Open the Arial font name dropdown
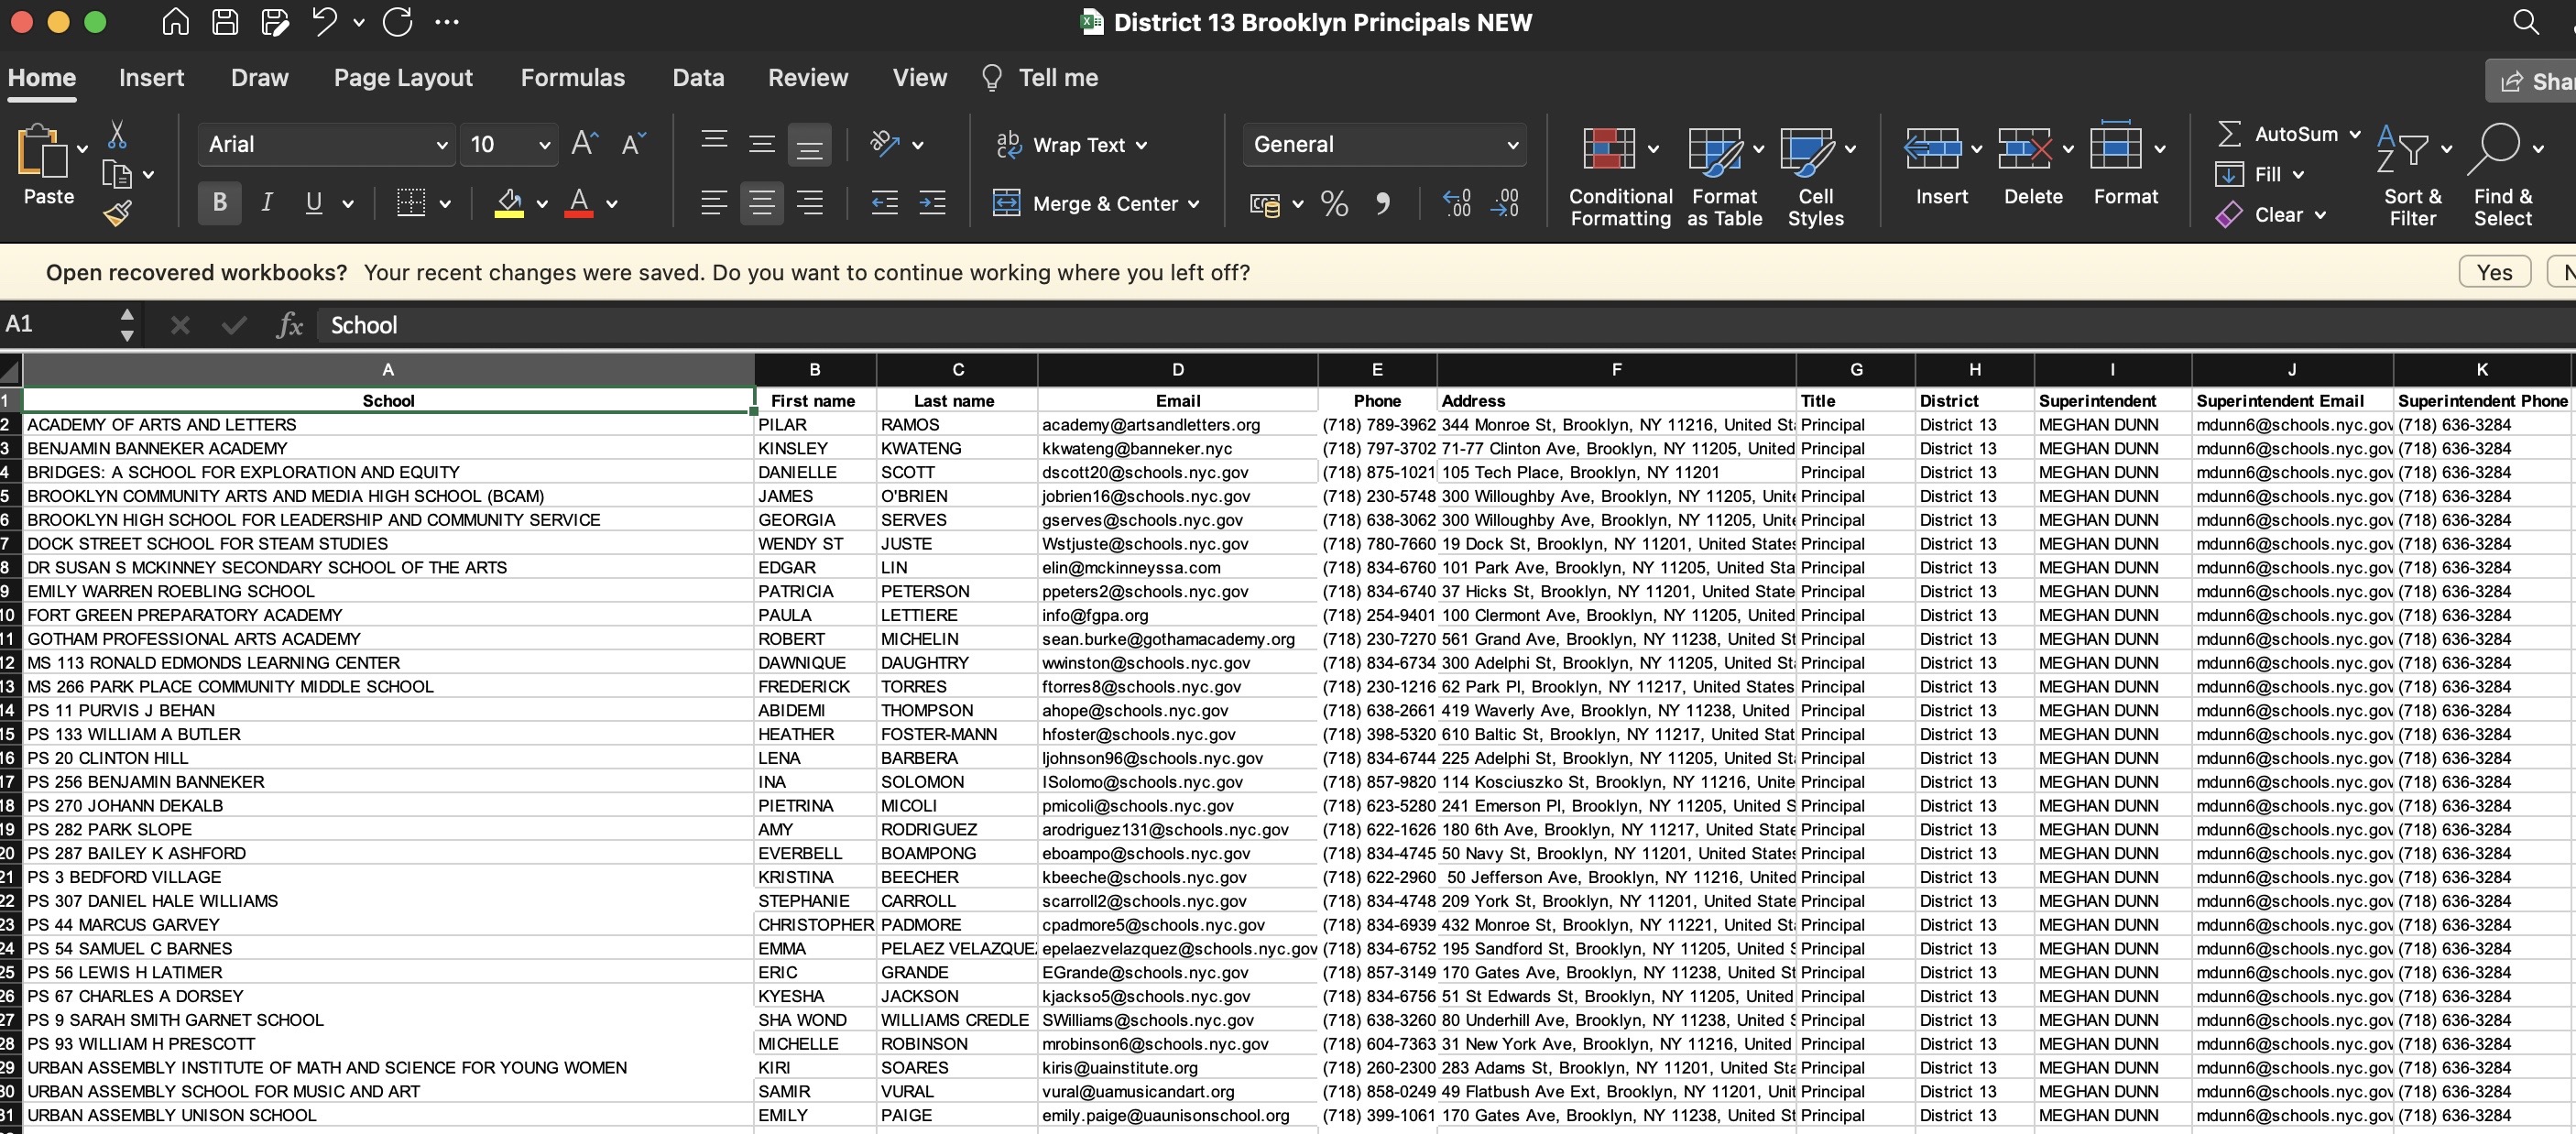 pyautogui.click(x=442, y=145)
